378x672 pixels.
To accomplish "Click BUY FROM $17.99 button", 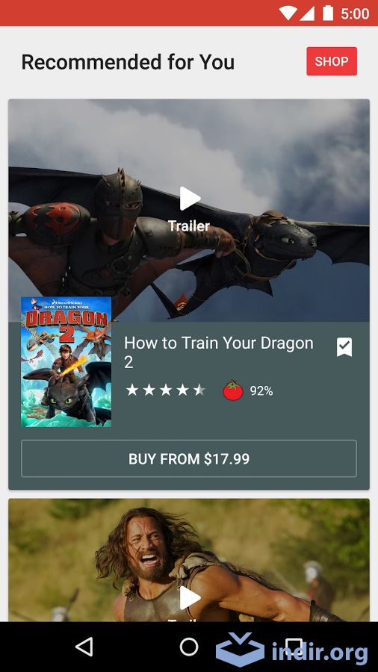I will coord(189,458).
